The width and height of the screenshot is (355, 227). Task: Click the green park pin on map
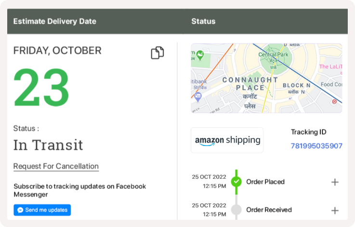200,55
